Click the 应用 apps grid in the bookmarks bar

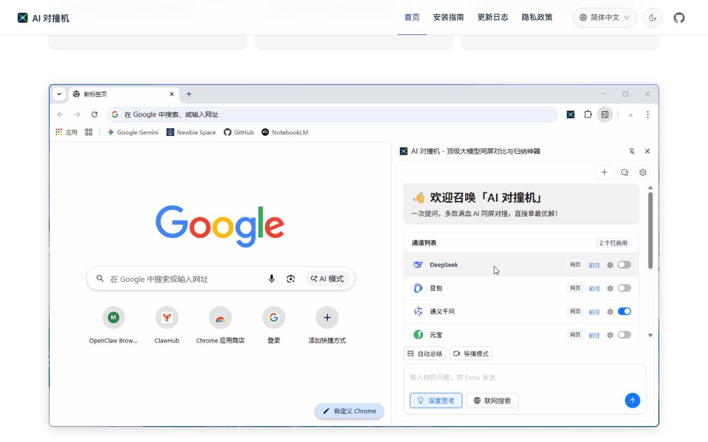tap(66, 132)
